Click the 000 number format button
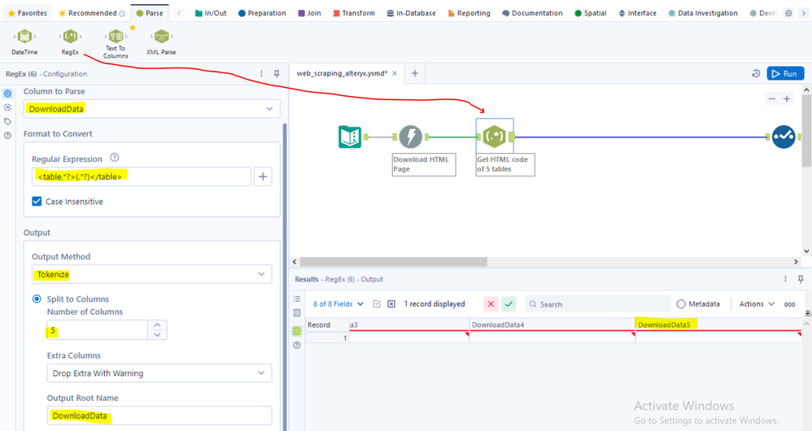 pyautogui.click(x=790, y=304)
